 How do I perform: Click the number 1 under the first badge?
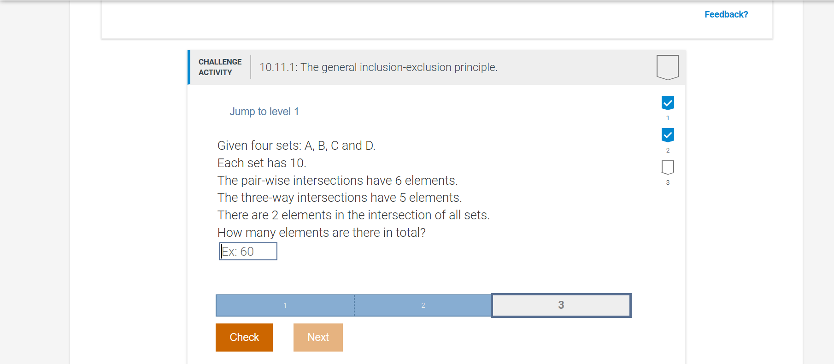668,118
